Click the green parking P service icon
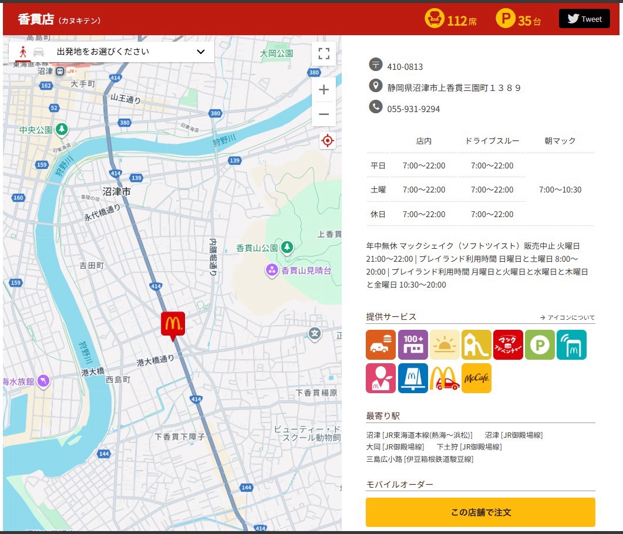This screenshot has width=623, height=534. pos(540,344)
